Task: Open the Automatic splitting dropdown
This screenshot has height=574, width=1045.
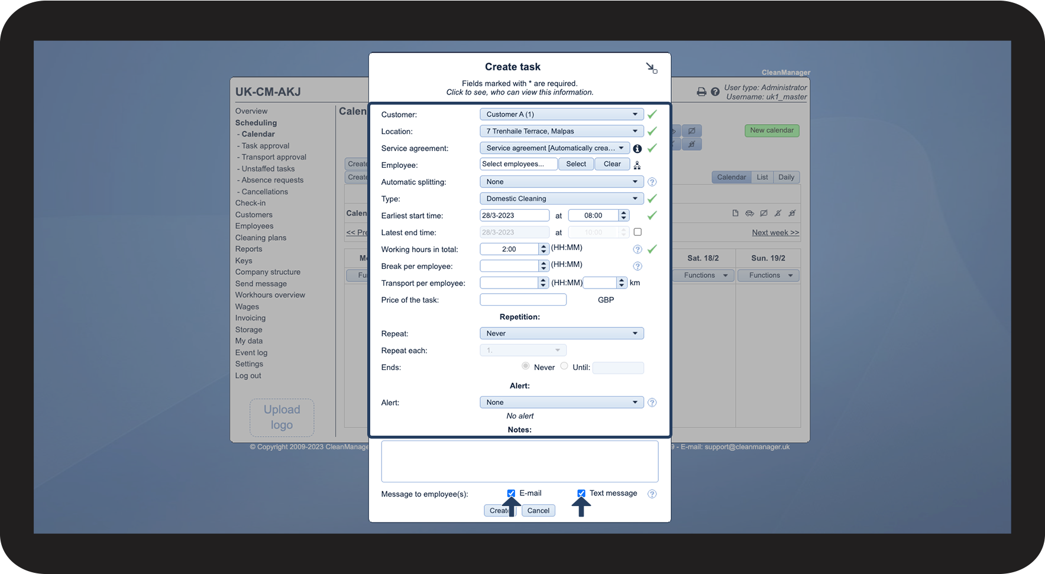Action: click(561, 182)
